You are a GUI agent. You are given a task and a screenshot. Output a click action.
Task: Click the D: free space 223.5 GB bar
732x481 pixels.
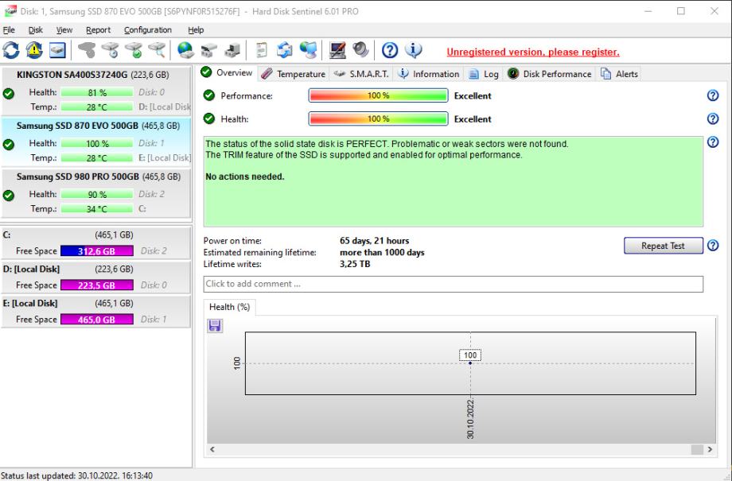pos(97,285)
